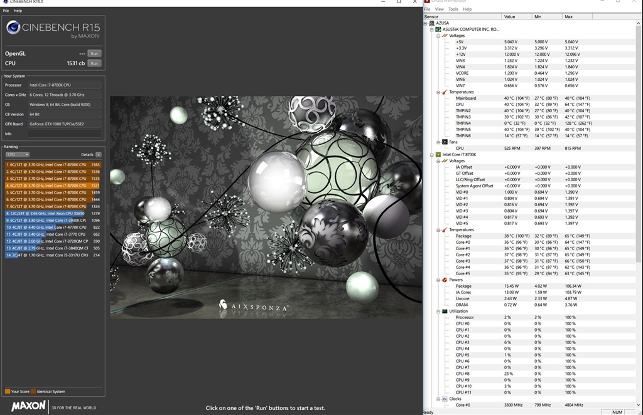Open the CPU ranking type dropdown
The image size is (643, 415).
(17, 154)
